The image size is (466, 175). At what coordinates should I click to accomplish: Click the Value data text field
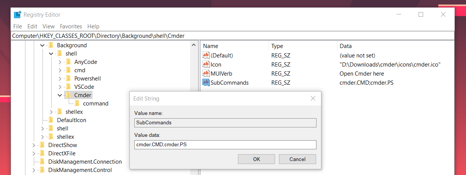point(225,145)
